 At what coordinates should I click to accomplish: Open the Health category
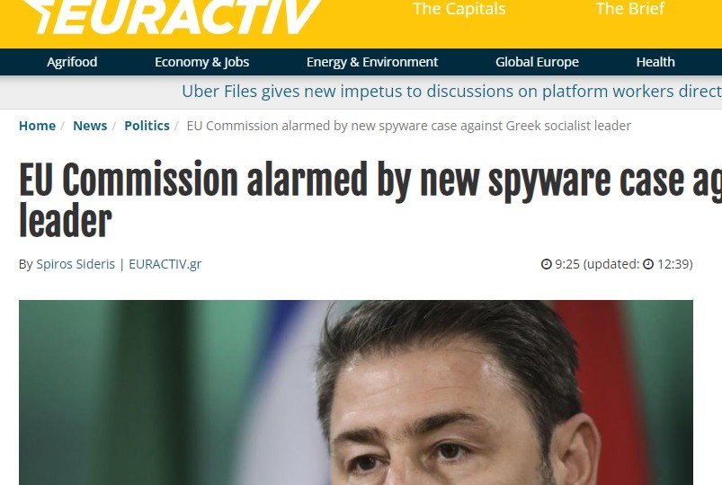[x=655, y=62]
